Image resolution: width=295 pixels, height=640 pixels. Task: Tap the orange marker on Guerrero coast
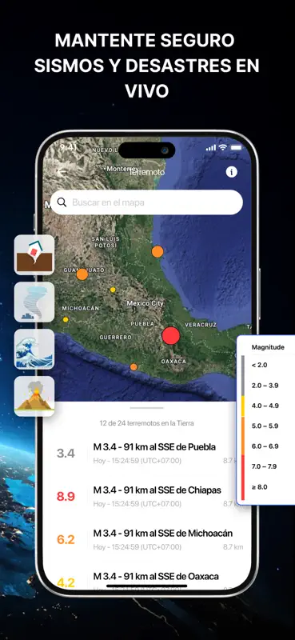point(134,367)
